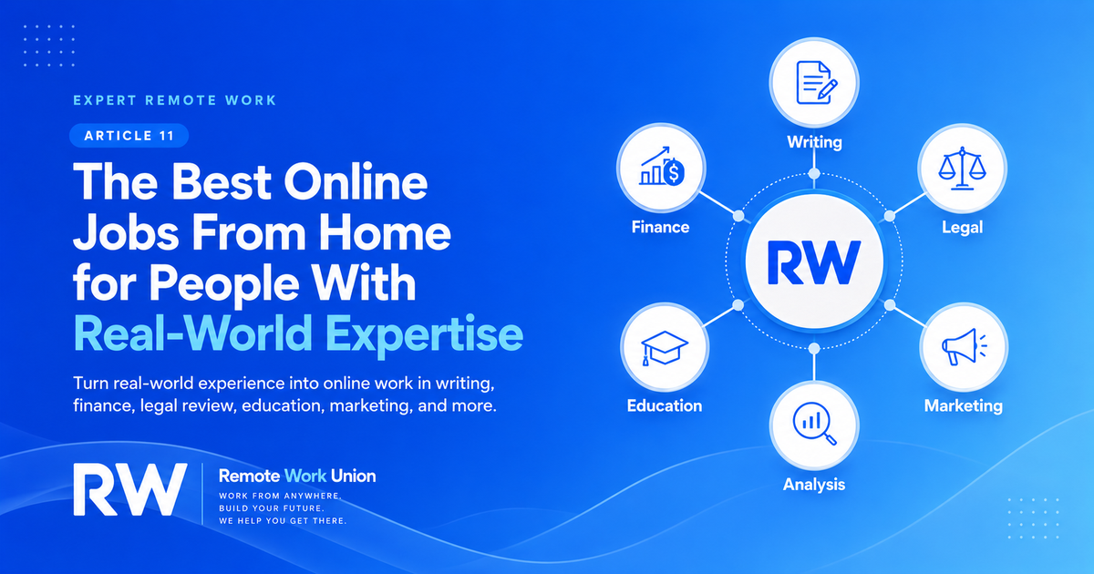Click the subtitle line starting 'finance, legal review'
The width and height of the screenshot is (1094, 574).
[284, 407]
